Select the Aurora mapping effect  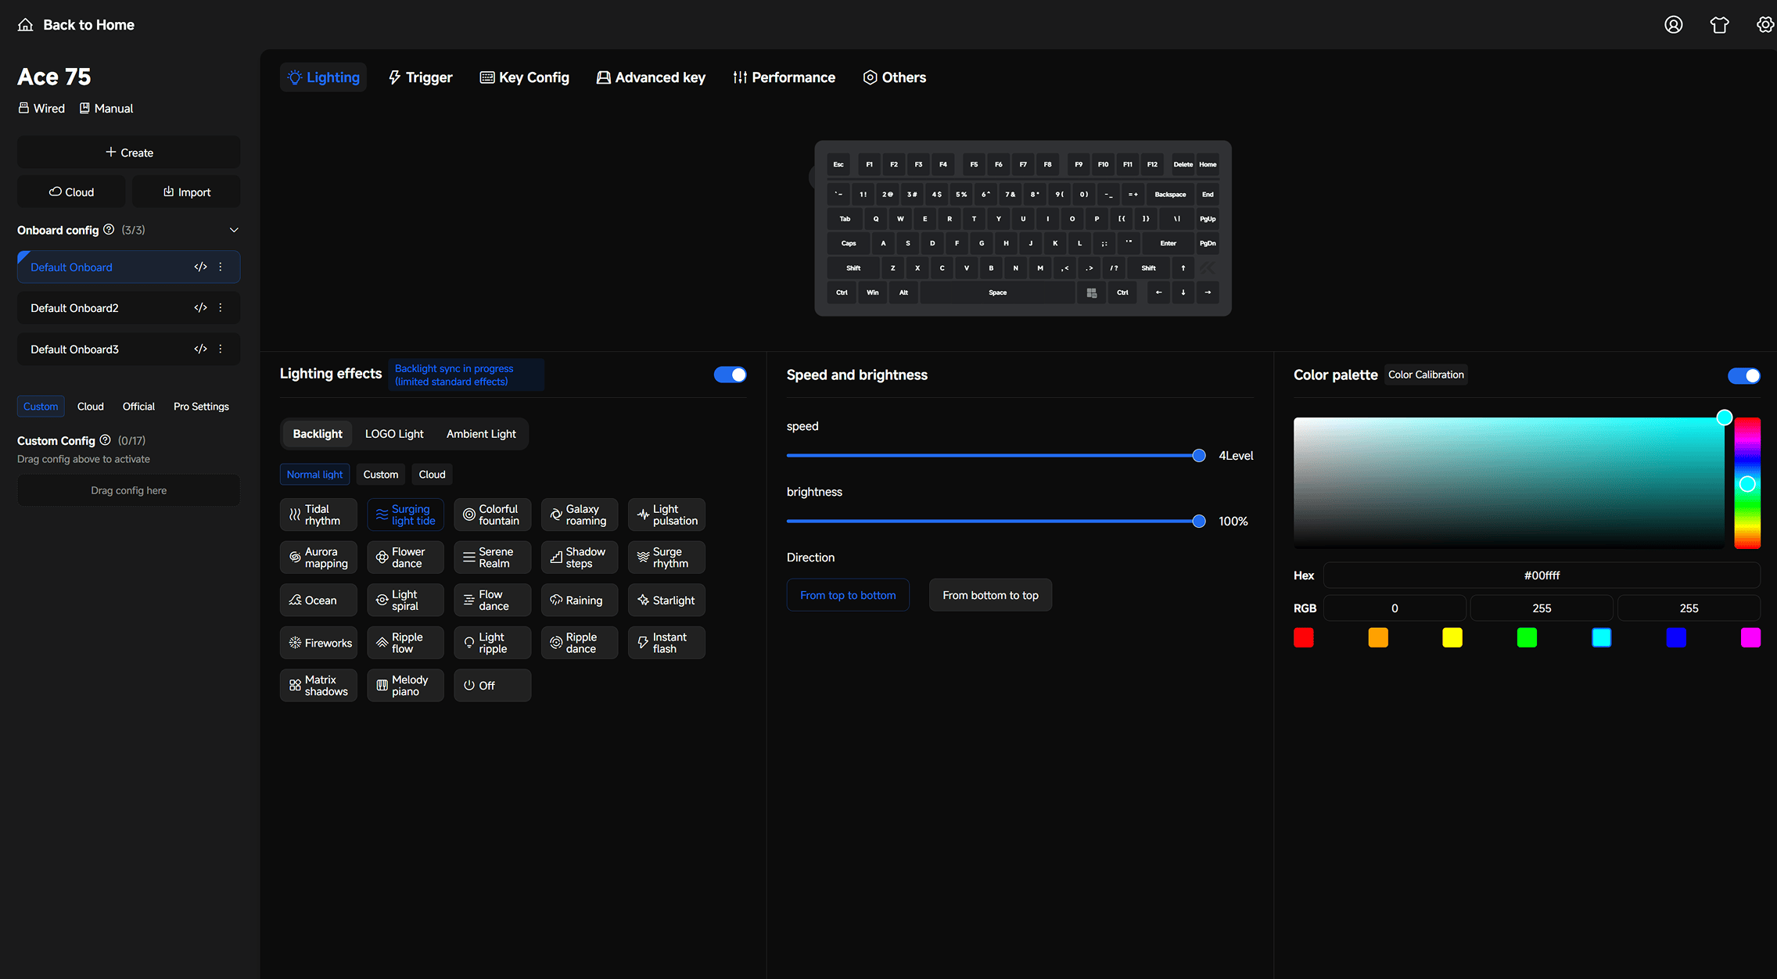click(x=318, y=558)
